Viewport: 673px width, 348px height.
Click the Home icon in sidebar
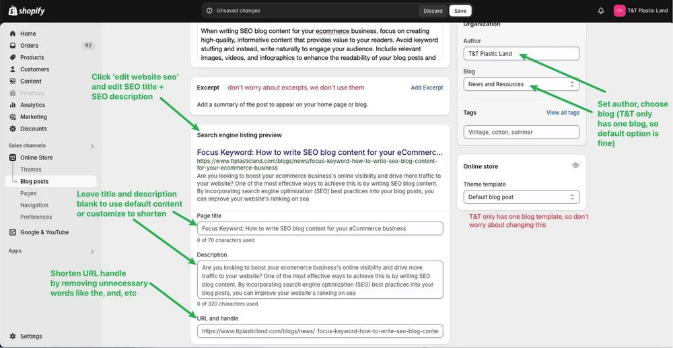click(x=12, y=34)
